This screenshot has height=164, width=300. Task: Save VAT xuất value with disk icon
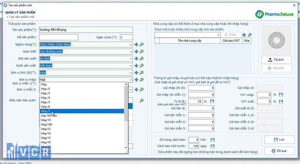281,102
